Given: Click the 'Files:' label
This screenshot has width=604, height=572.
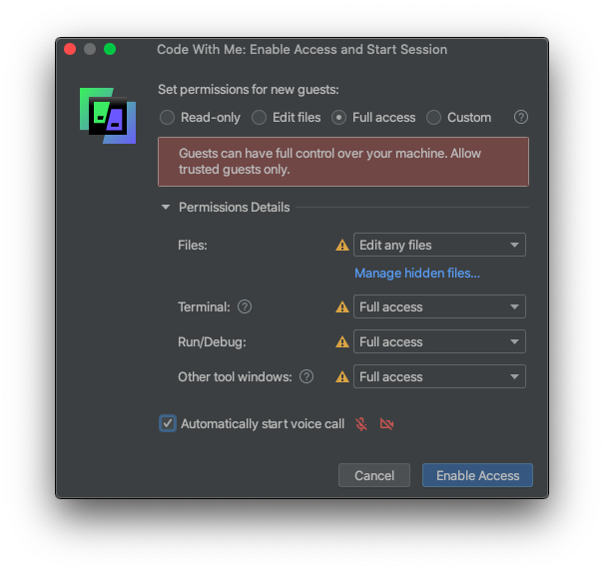Looking at the screenshot, I should click(193, 246).
